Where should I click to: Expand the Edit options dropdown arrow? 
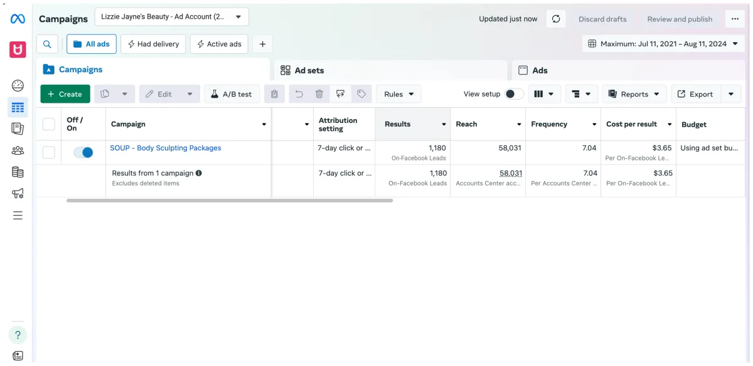point(190,94)
